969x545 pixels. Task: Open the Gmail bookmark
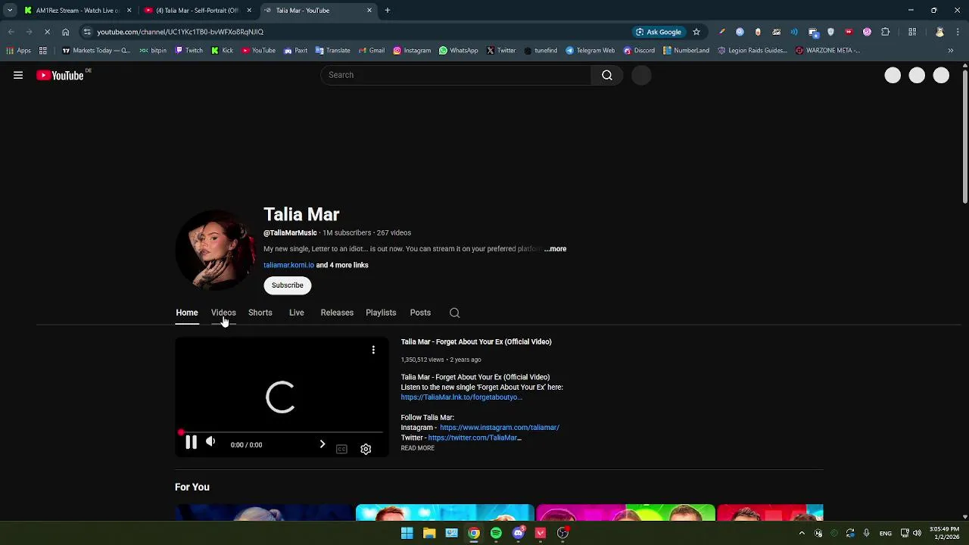click(x=371, y=51)
